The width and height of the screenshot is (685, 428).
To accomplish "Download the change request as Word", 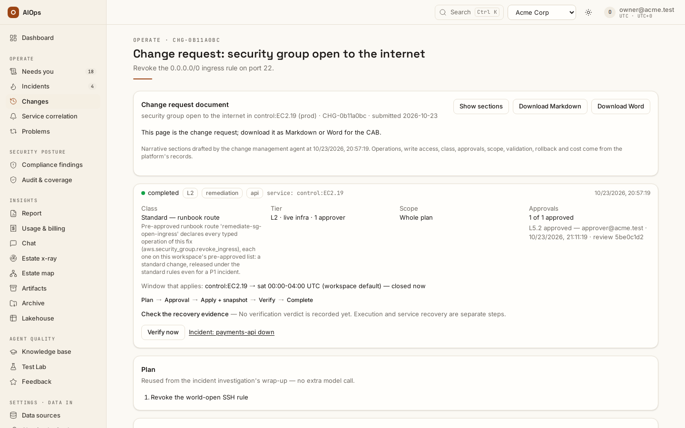I will coord(621,107).
